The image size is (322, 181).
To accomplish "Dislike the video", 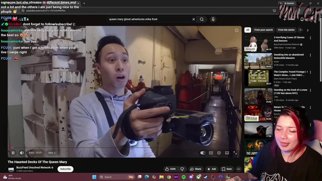I will [x=182, y=169].
